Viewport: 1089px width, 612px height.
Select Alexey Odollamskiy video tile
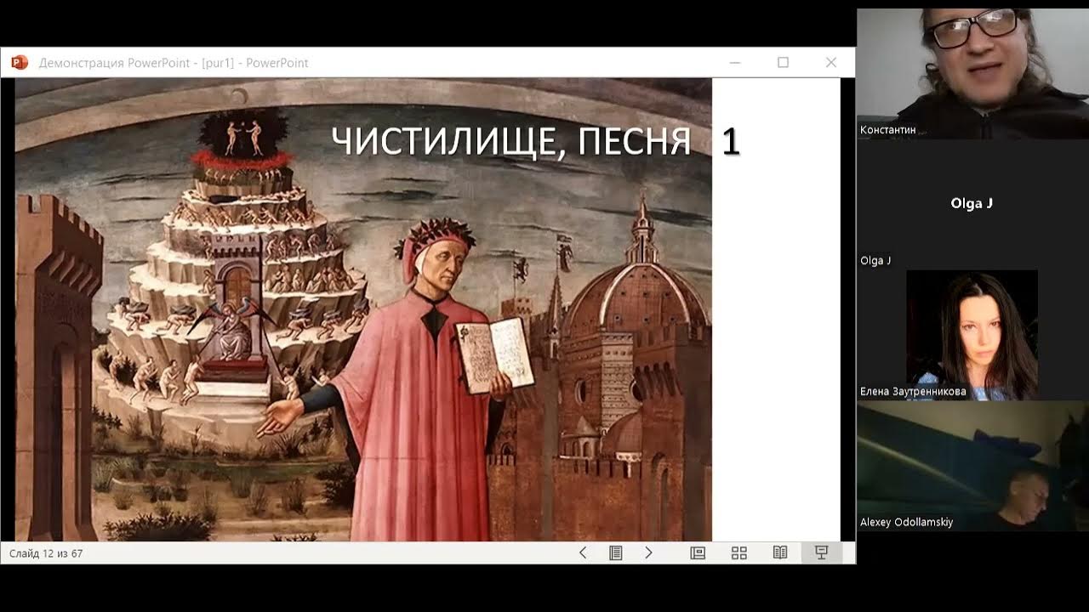click(972, 466)
